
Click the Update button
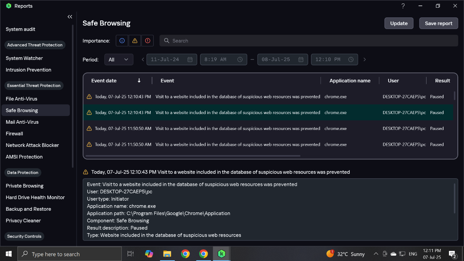[399, 23]
